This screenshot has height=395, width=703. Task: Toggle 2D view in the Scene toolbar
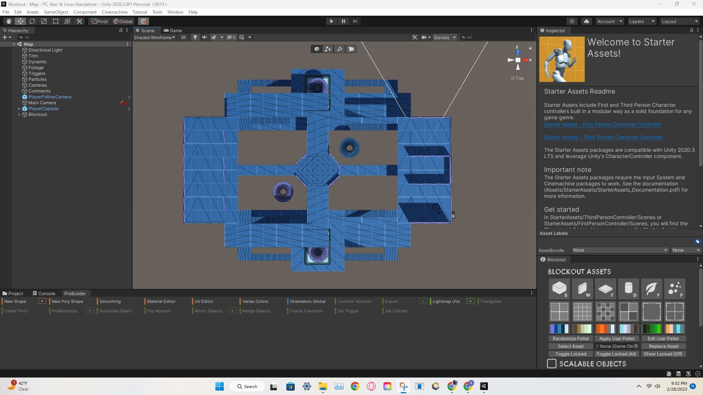(183, 37)
